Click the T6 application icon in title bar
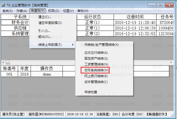Screen dimensions: 177x119 (x=3, y=5)
